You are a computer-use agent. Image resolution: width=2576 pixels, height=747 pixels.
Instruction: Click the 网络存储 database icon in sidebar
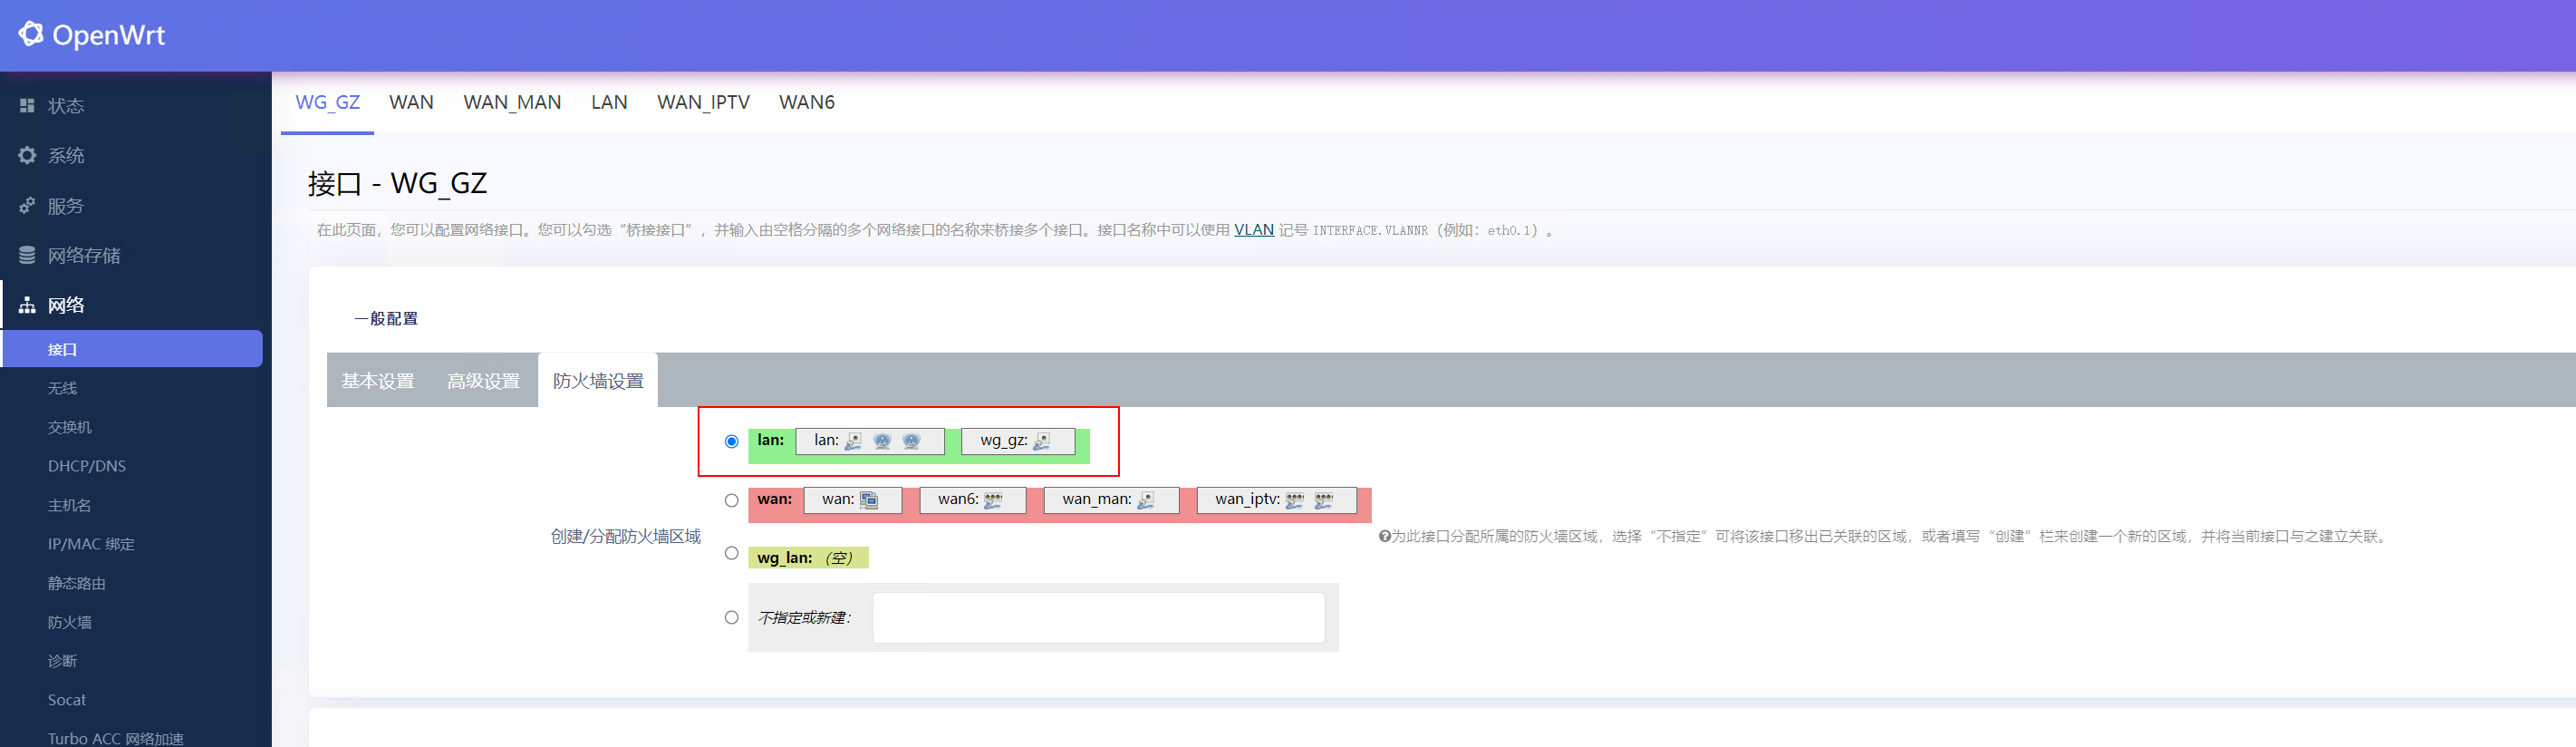(27, 255)
